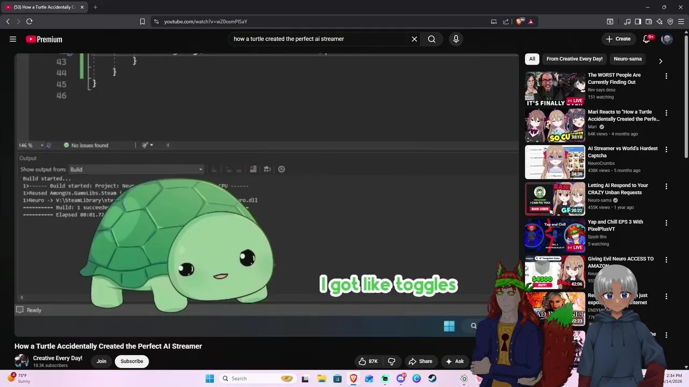View site information icon in address bar
This screenshot has height=387, width=689.
coord(156,21)
